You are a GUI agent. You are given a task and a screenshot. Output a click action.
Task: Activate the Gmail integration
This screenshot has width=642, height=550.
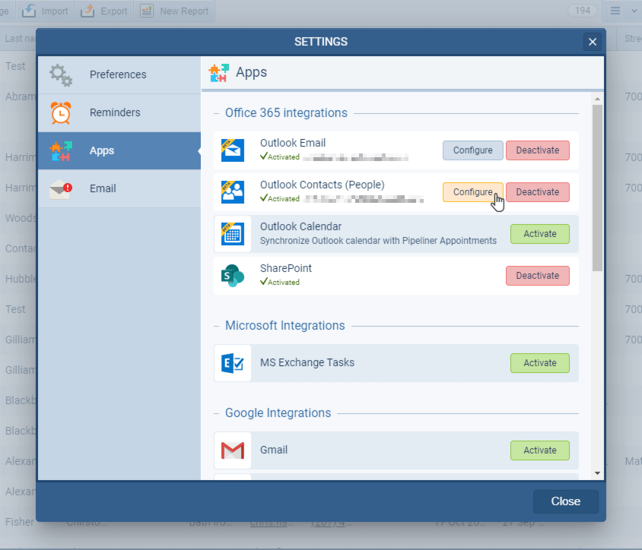[x=539, y=450]
